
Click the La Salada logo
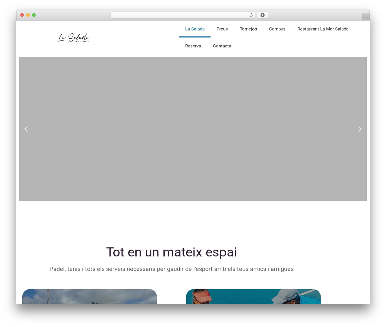point(74,38)
